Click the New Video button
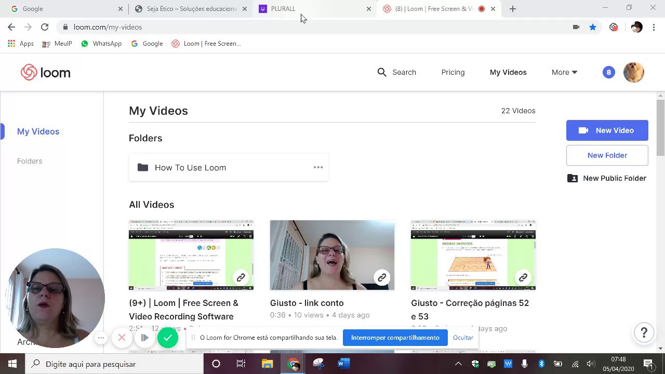The image size is (665, 374). click(x=607, y=130)
